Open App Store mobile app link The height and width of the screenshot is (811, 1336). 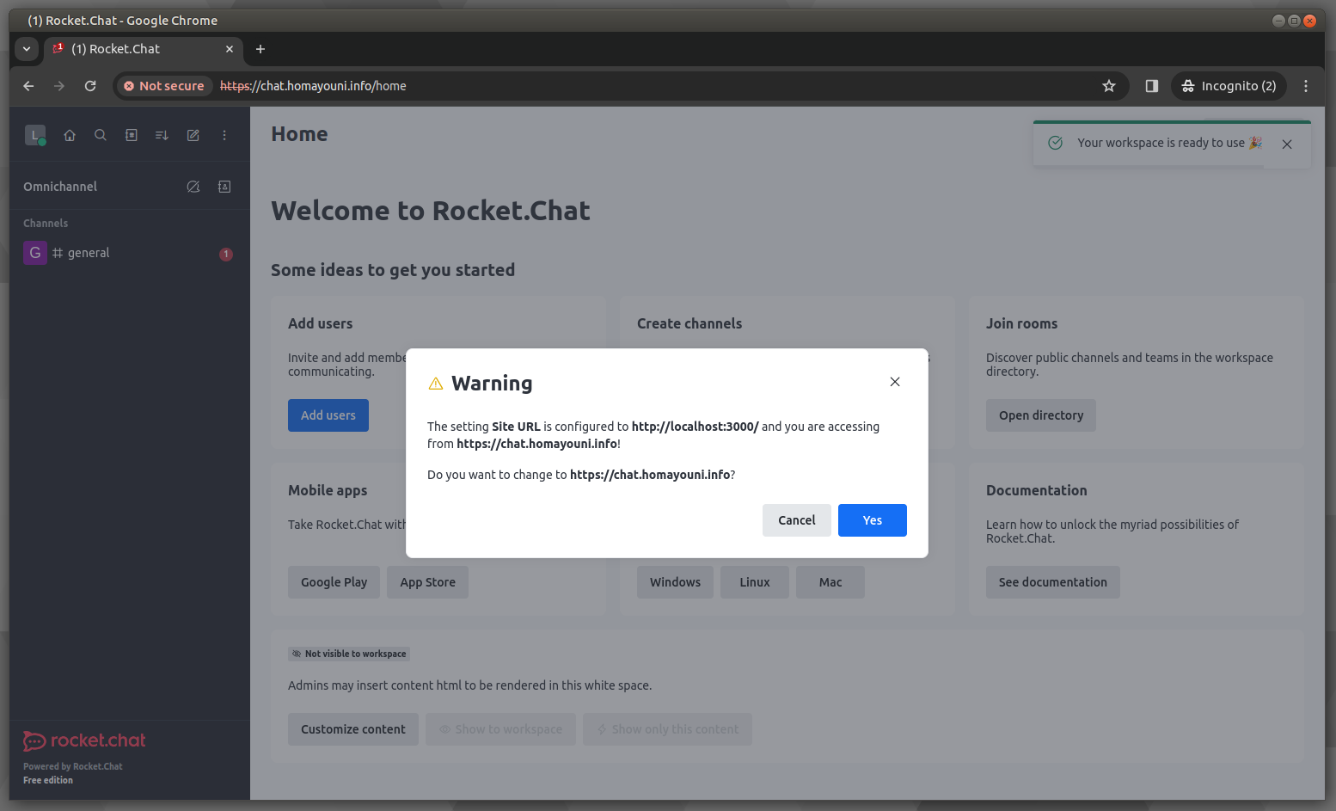tap(427, 582)
